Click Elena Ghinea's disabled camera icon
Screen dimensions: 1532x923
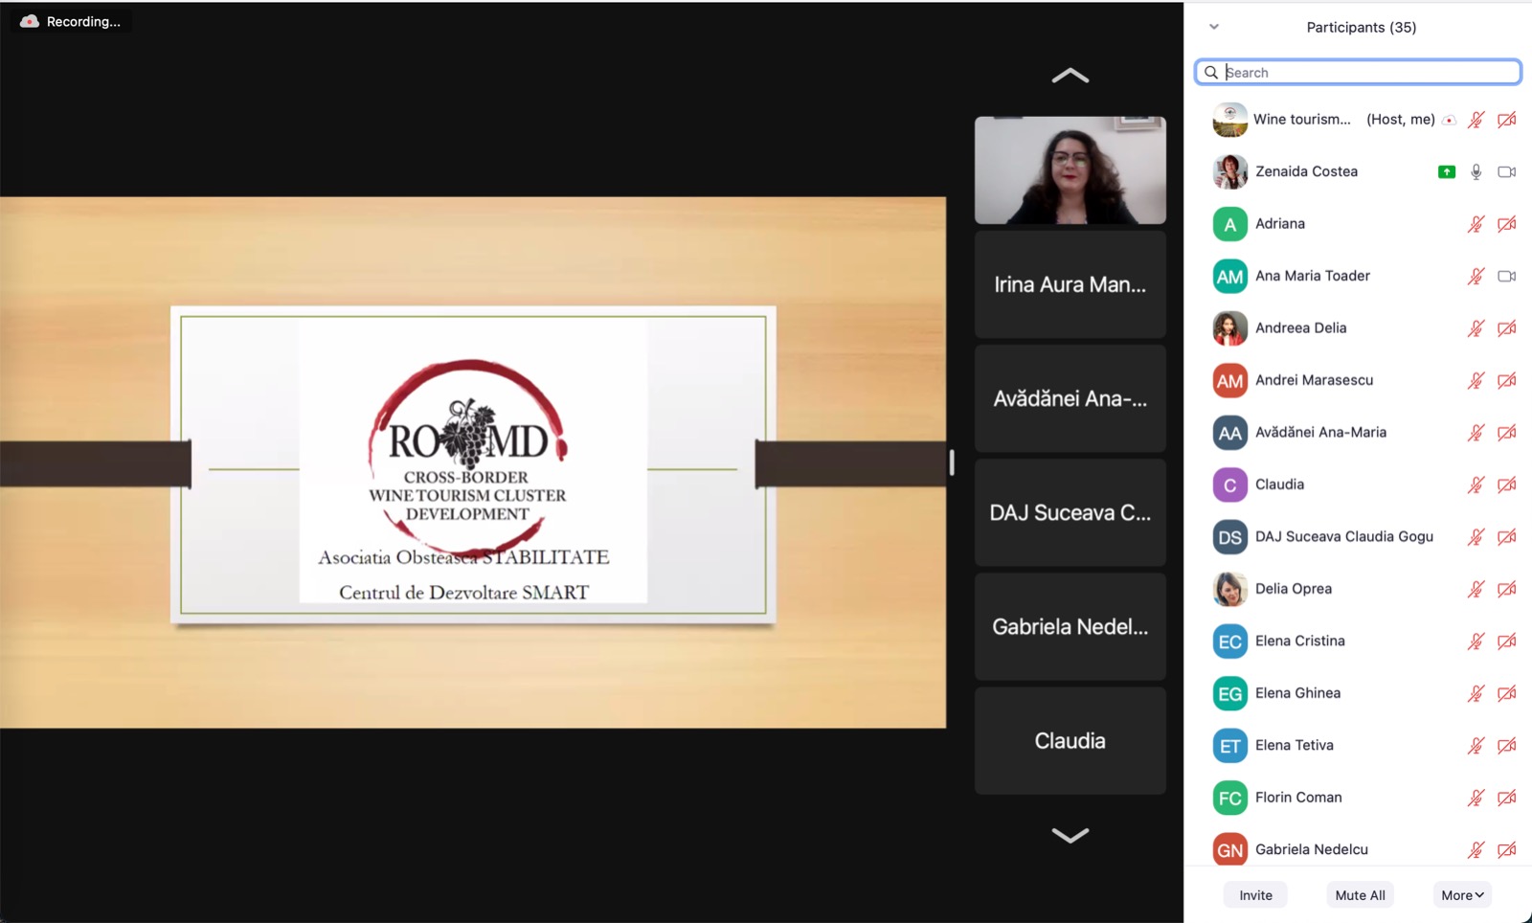(1506, 693)
